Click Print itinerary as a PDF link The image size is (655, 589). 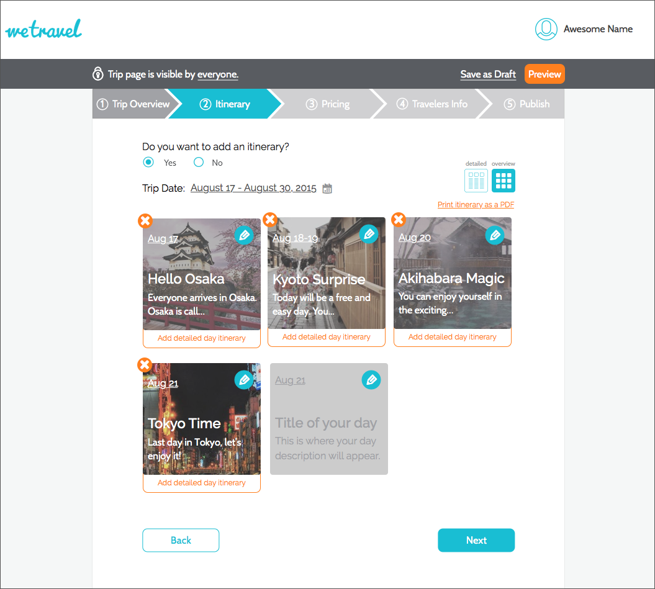click(x=476, y=205)
